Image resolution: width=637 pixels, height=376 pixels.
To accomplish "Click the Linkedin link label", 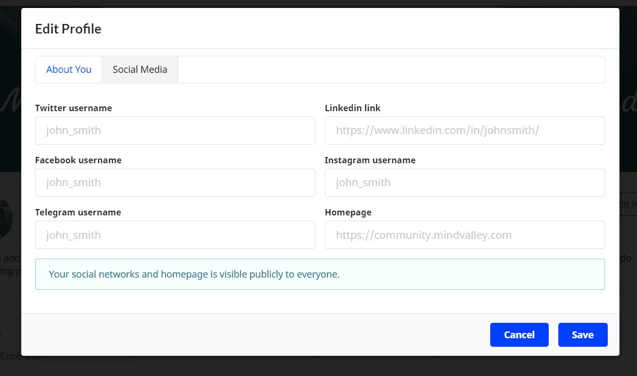I will 353,108.
